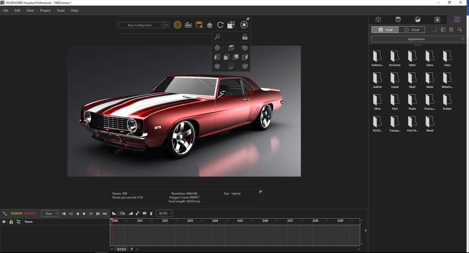Click the 1.0x playback speed field

pos(123,213)
